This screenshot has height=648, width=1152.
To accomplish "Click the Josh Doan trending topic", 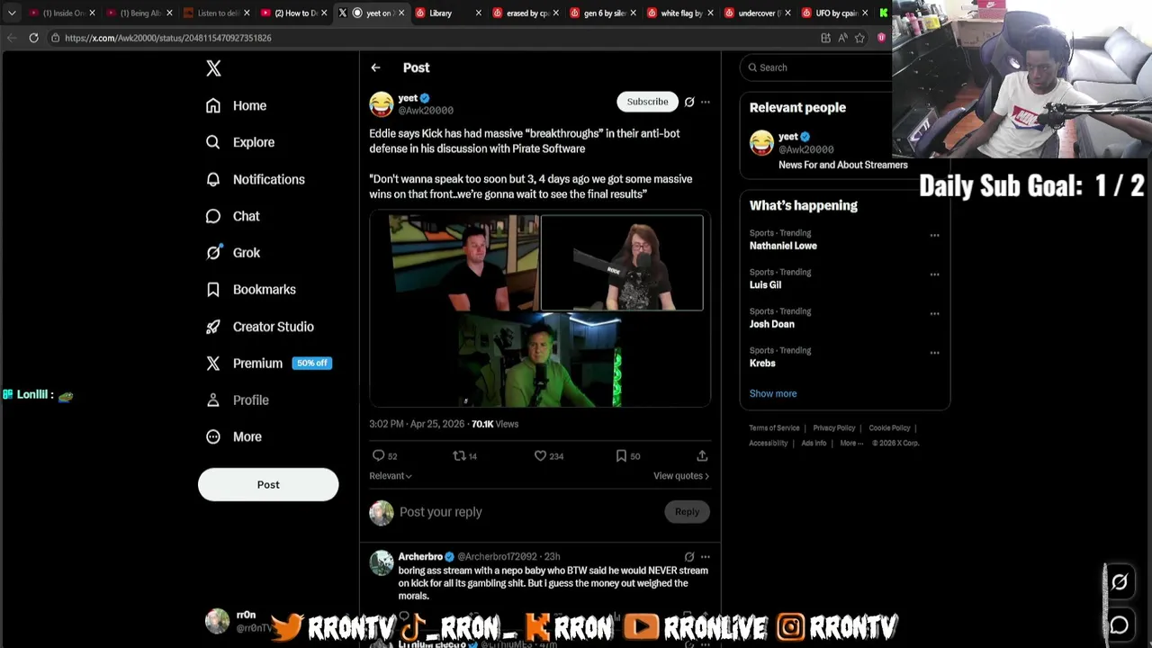I will tap(772, 324).
